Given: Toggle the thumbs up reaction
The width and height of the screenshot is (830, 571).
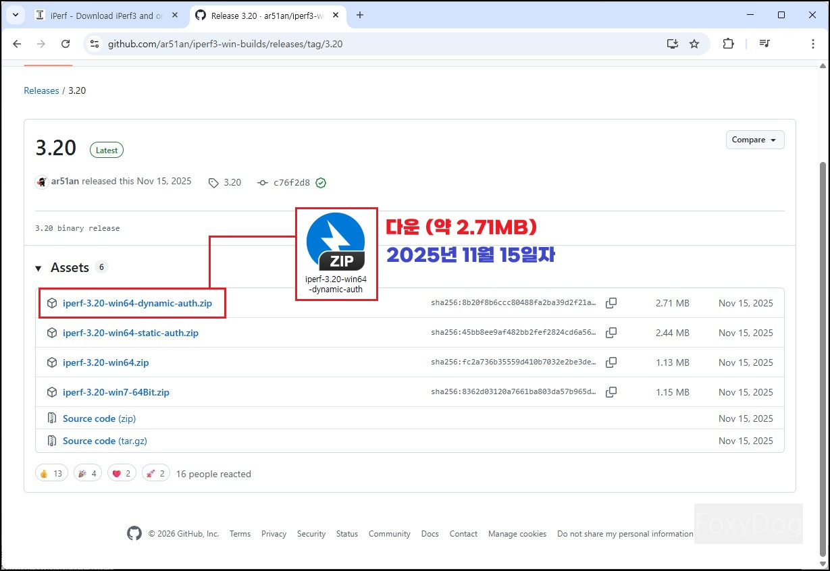Looking at the screenshot, I should [51, 474].
